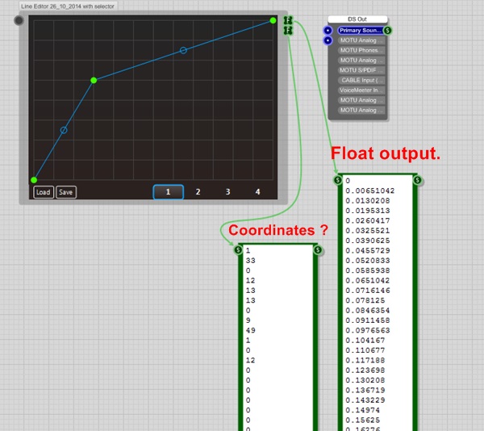This screenshot has height=431, width=484.
Task: Click the green S connector beside Primary Sound
Action: coord(389,30)
